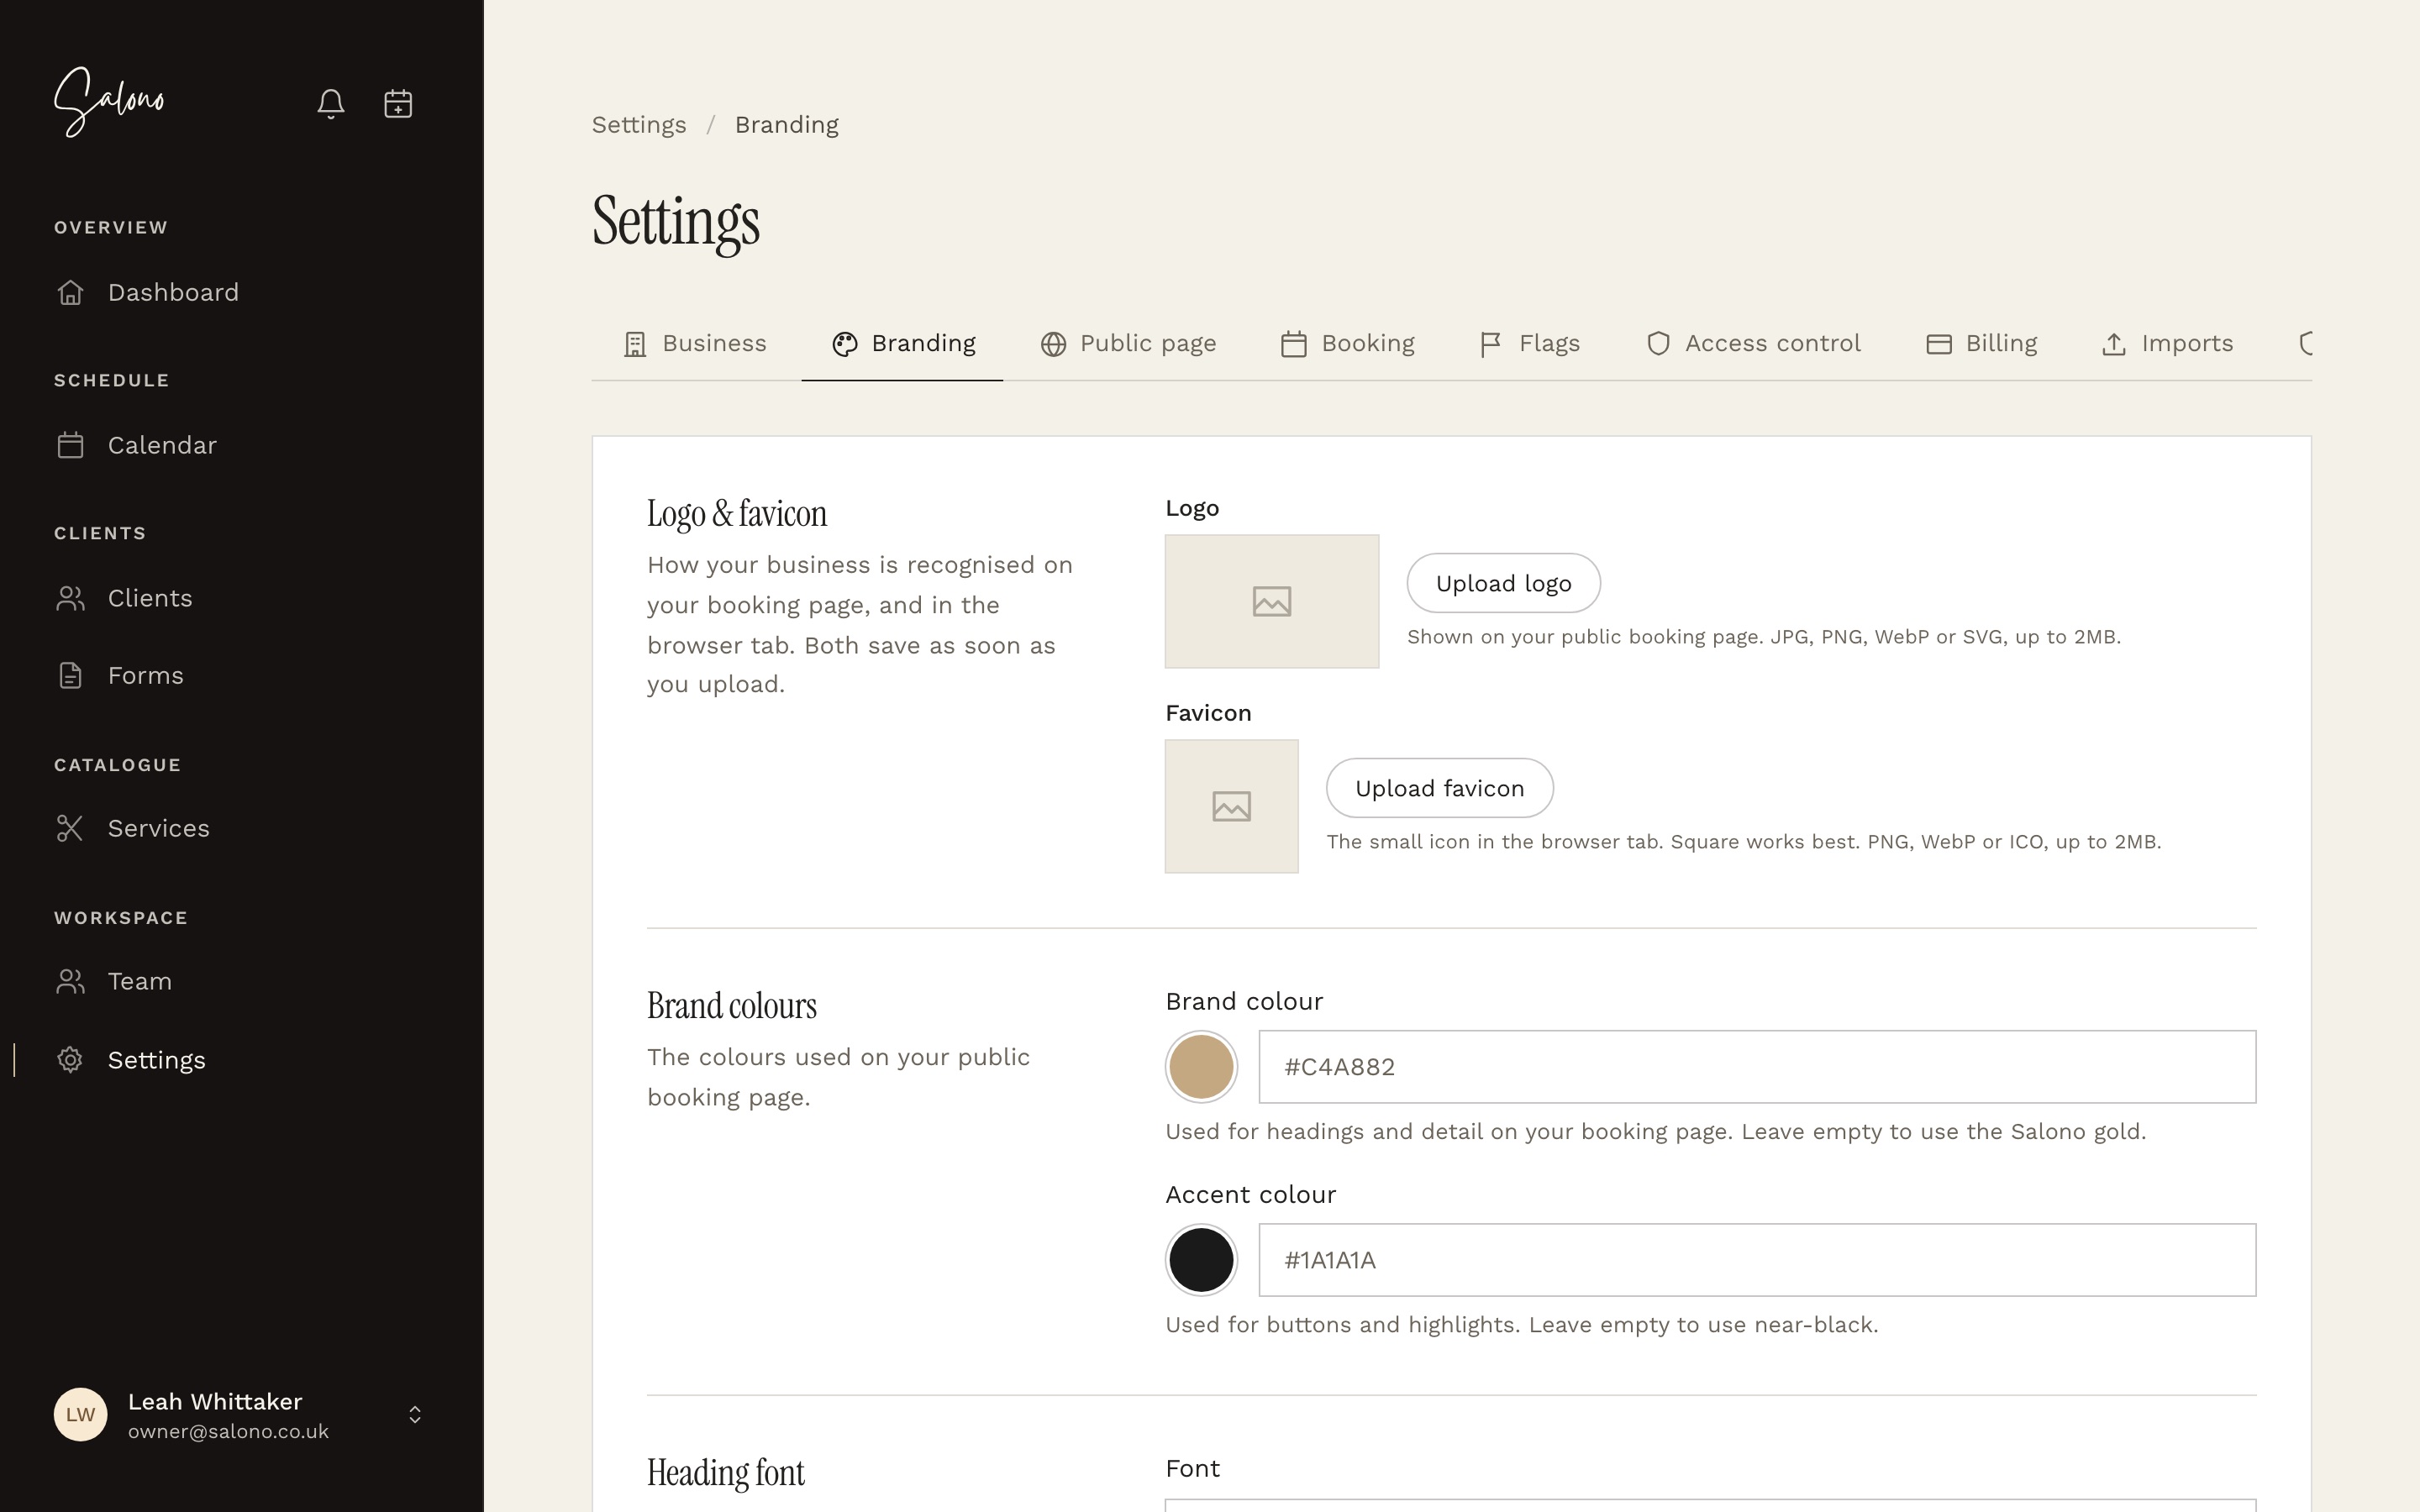Open the Public page tab

[x=1128, y=344]
